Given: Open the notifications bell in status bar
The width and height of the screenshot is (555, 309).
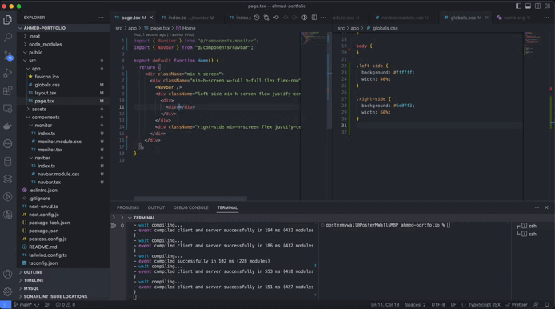Looking at the screenshot, I should (547, 304).
